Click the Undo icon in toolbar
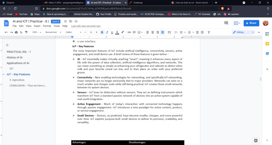 (6, 32)
